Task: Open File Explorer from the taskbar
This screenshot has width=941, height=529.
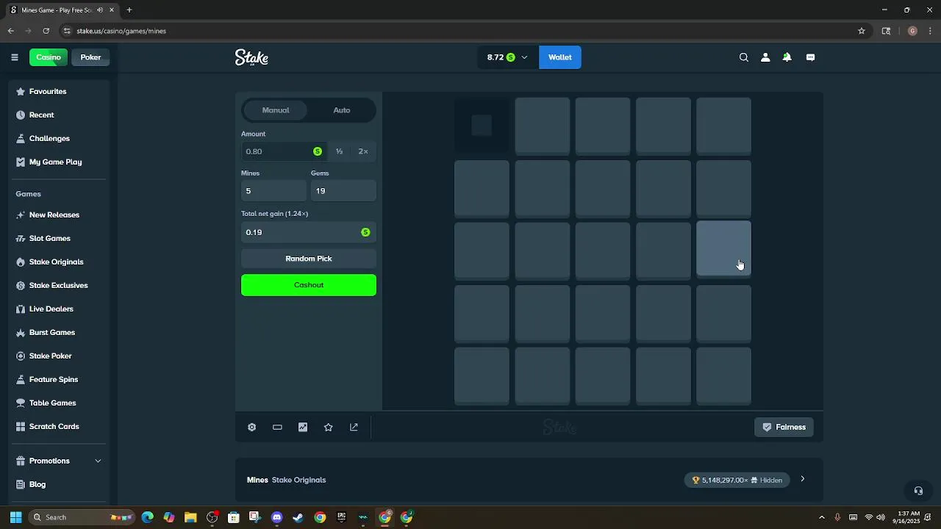Action: (190, 517)
